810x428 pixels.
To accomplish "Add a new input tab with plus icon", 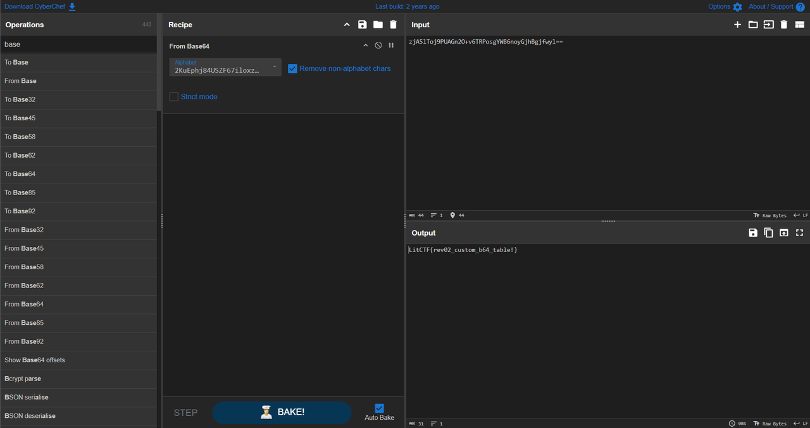I will tap(737, 25).
